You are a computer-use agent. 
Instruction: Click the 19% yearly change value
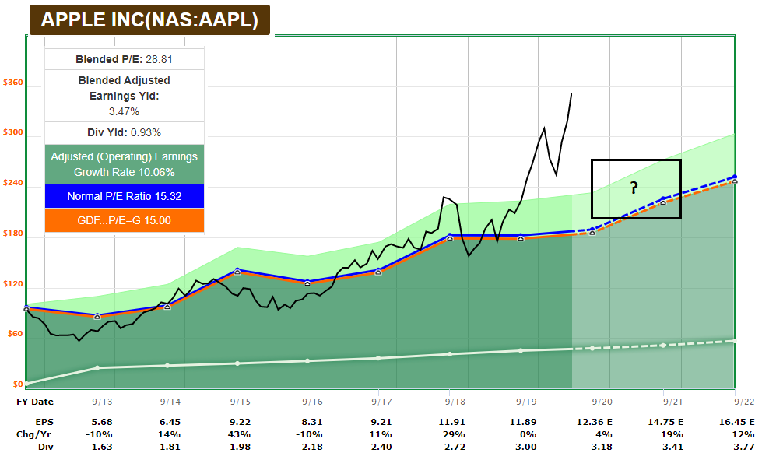click(x=672, y=434)
